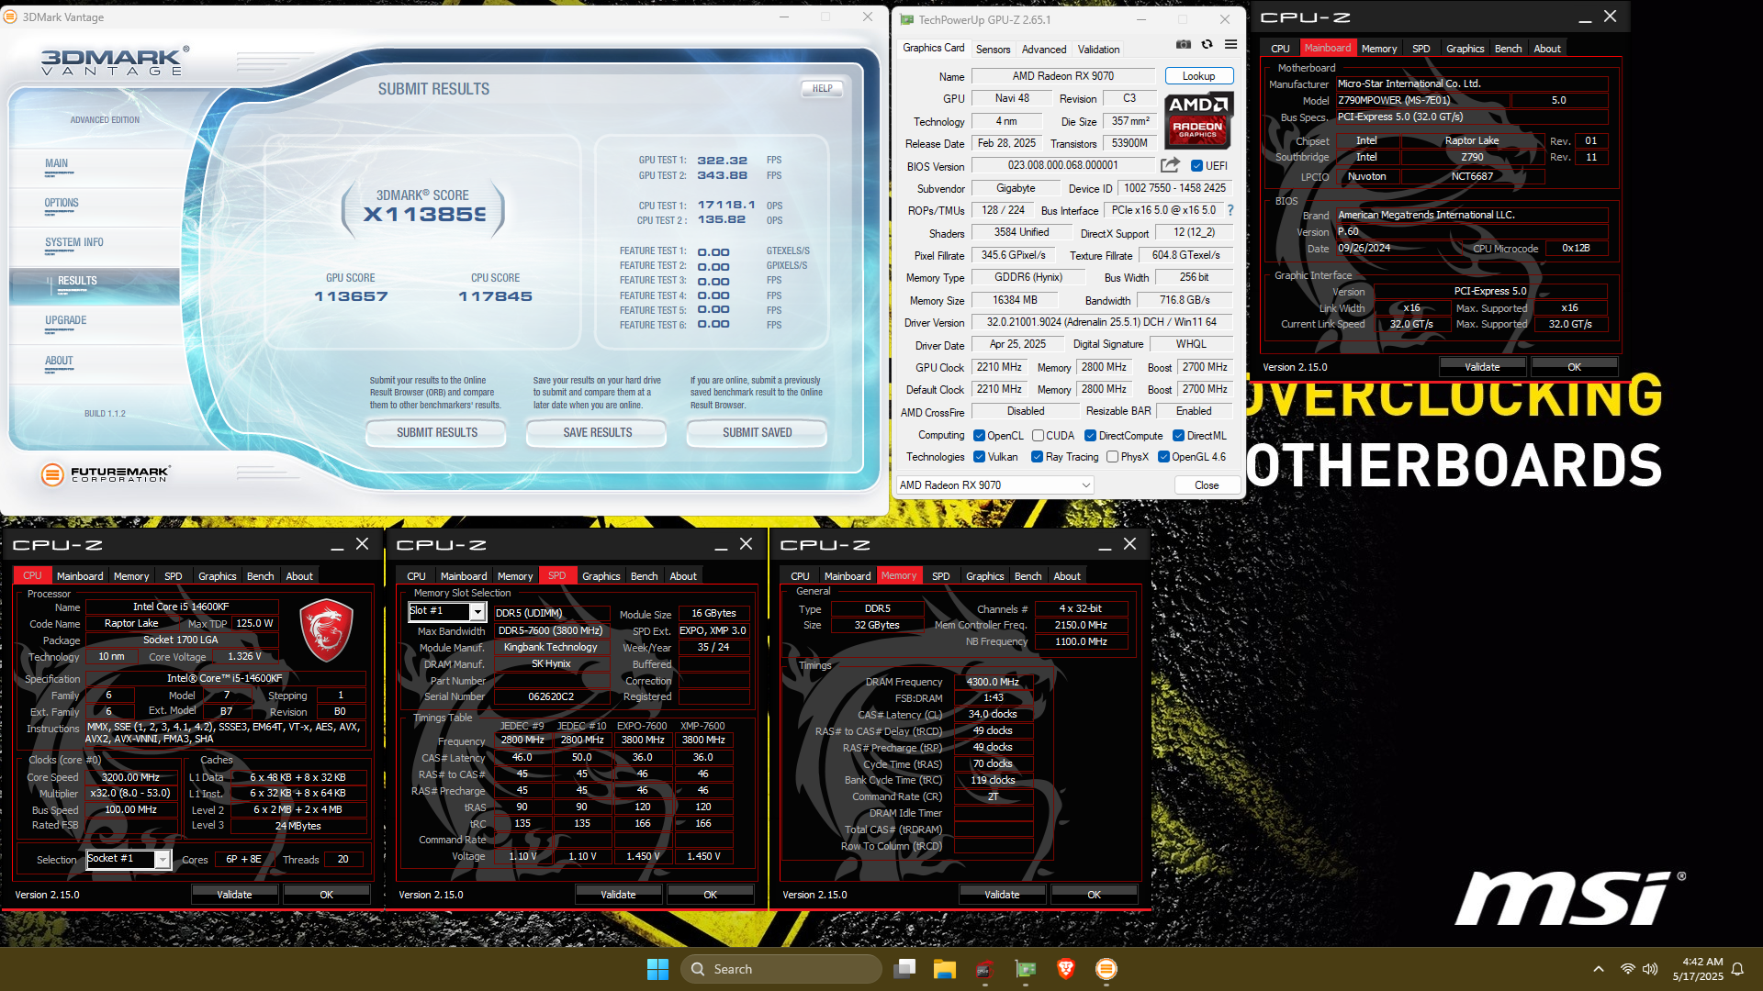
Task: Open Task View on the taskbar
Action: [905, 969]
